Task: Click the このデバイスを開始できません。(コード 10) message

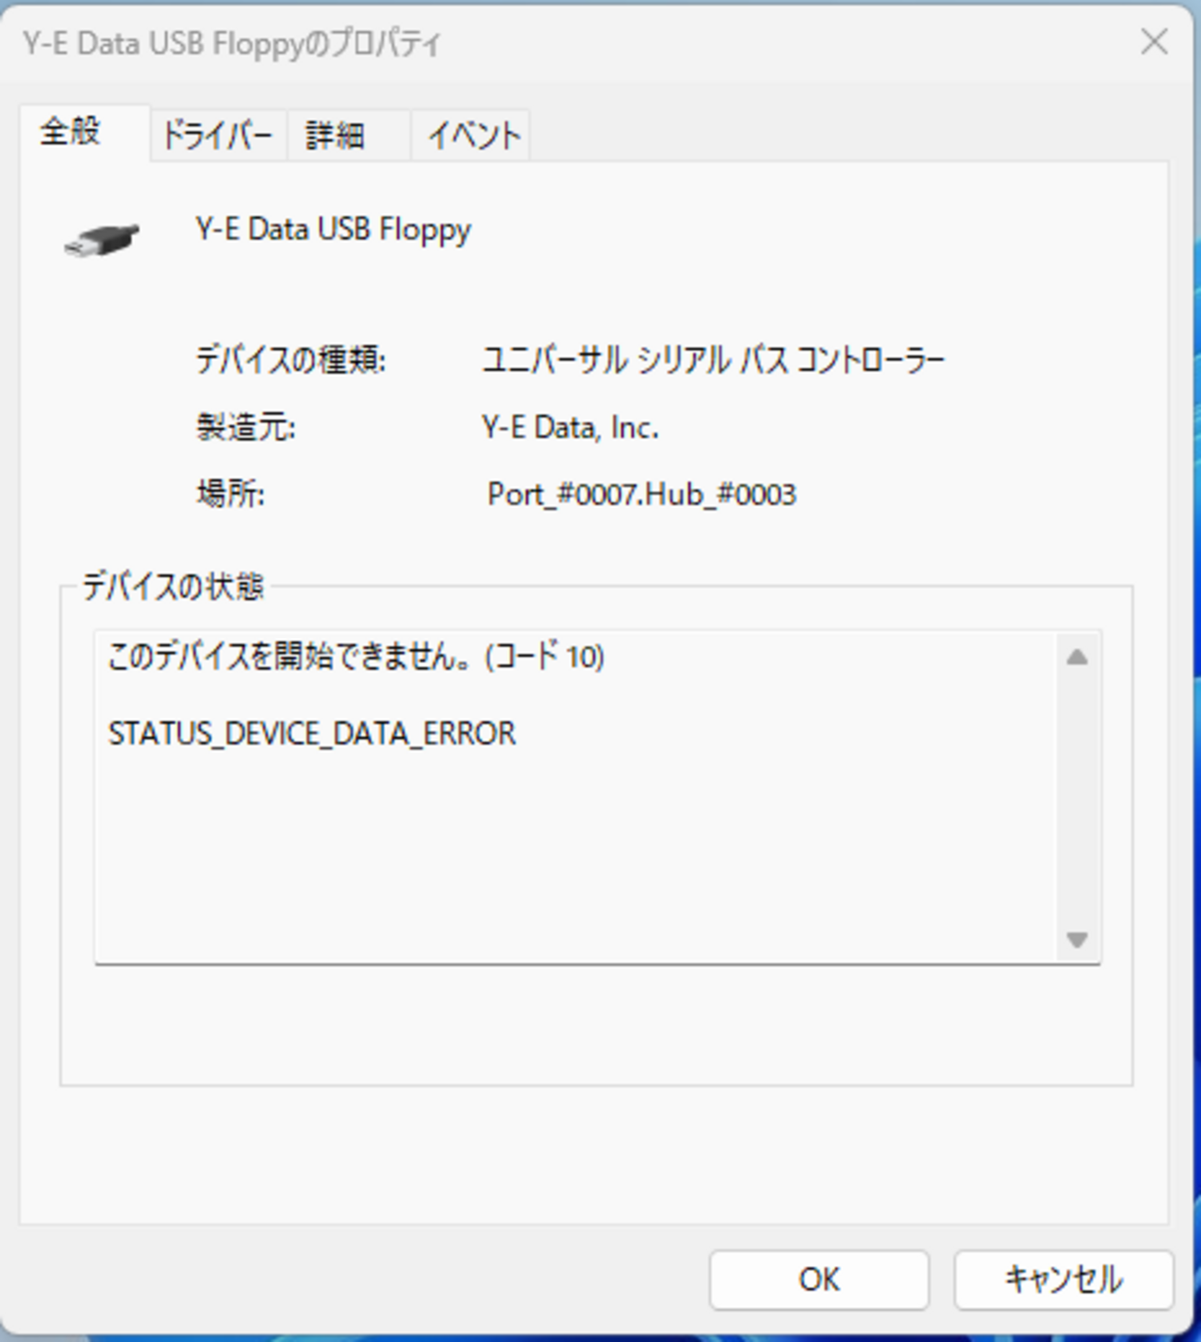Action: pyautogui.click(x=357, y=657)
